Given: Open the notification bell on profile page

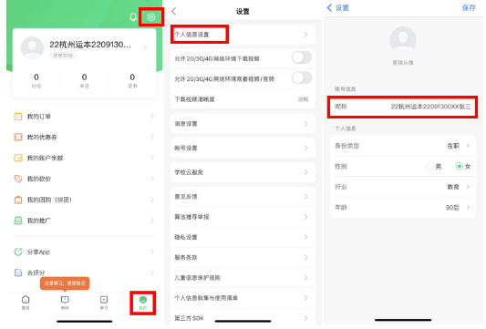Looking at the screenshot, I should (133, 16).
